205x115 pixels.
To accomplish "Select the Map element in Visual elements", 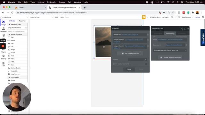I will click(12, 65).
